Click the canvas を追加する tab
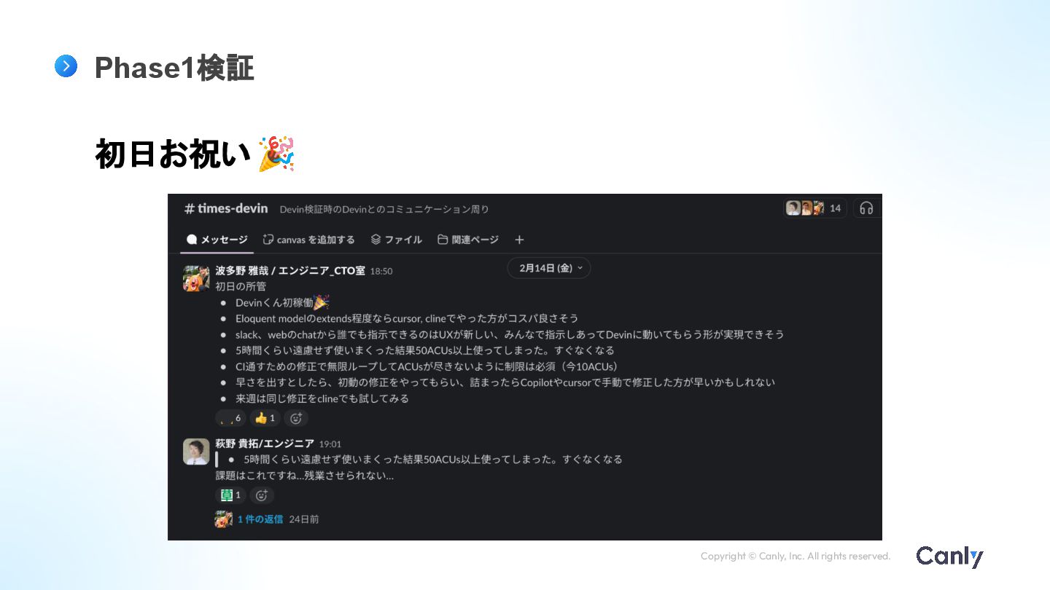 coord(309,240)
